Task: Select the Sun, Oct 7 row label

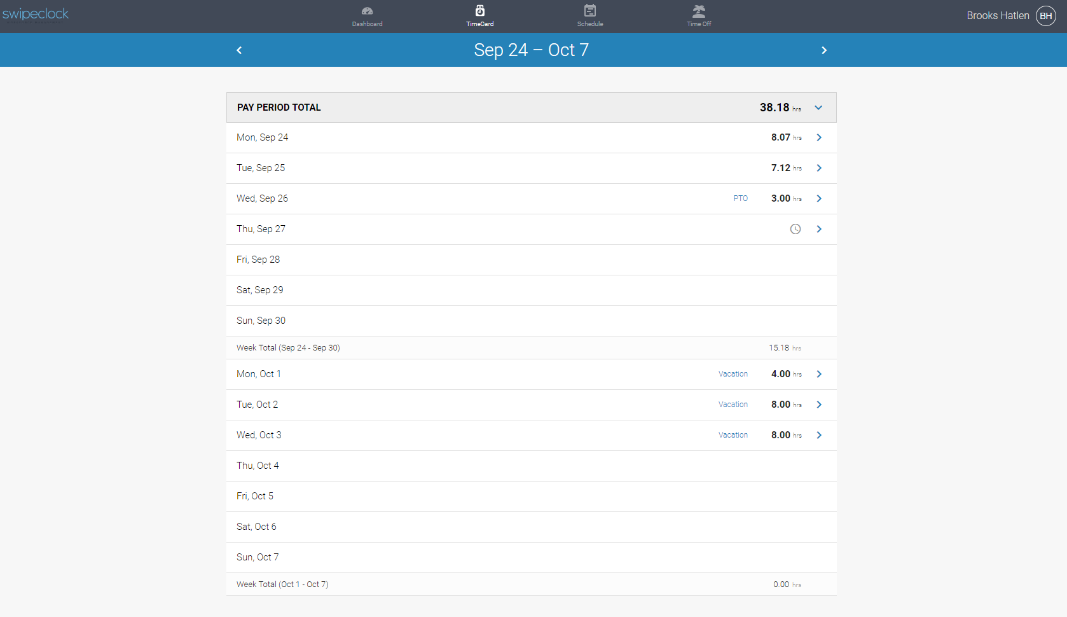Action: point(258,557)
